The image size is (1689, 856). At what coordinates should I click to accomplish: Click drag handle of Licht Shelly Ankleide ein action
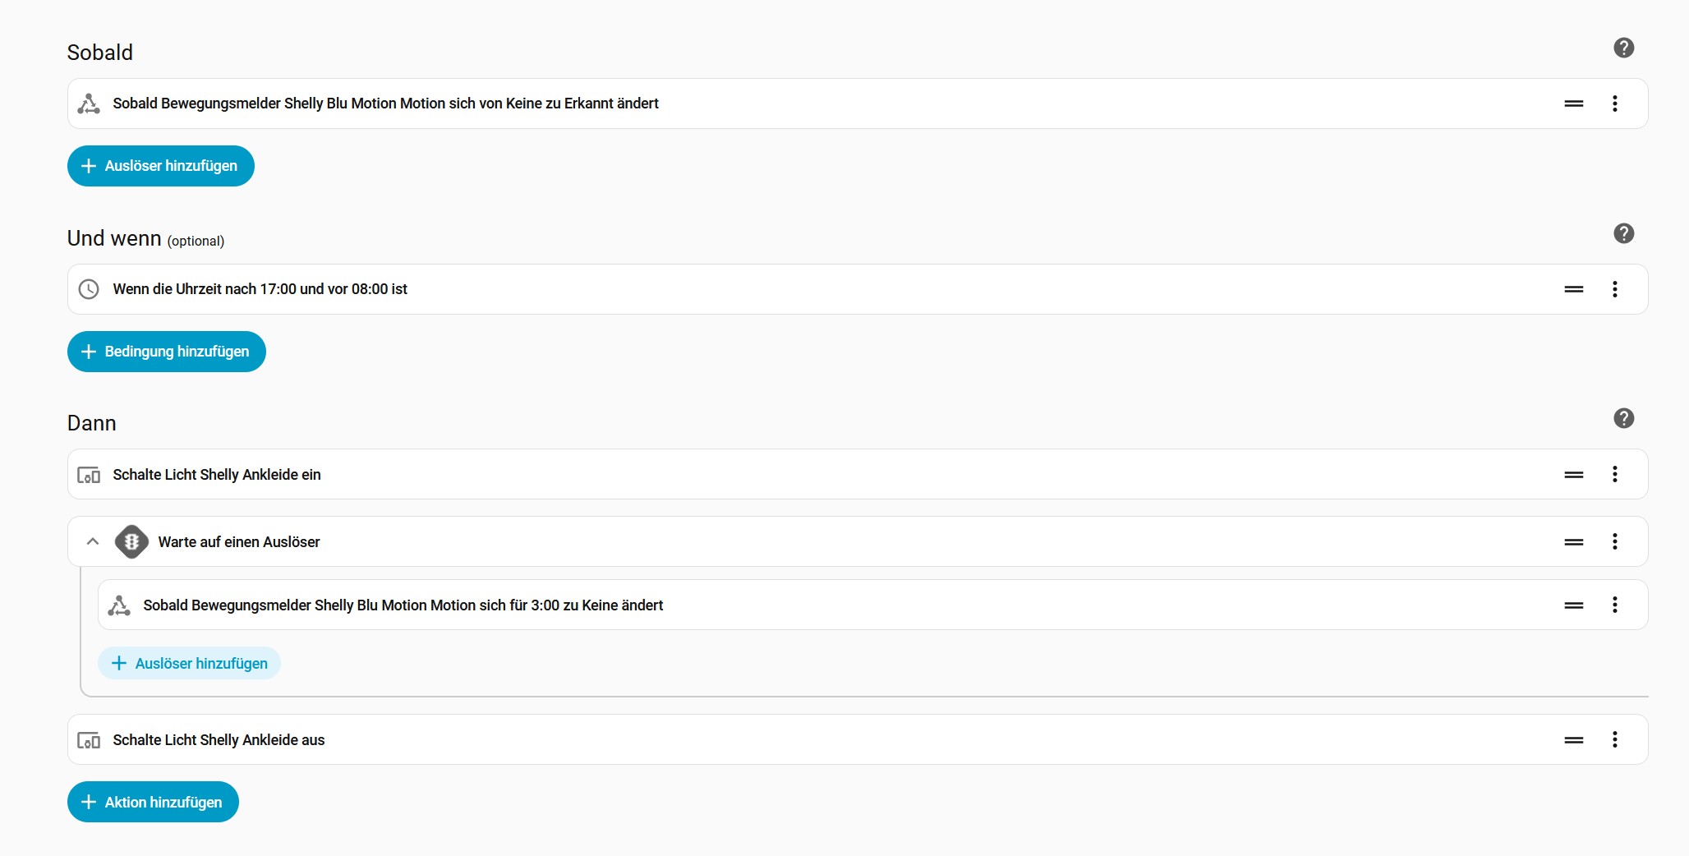(x=1573, y=475)
